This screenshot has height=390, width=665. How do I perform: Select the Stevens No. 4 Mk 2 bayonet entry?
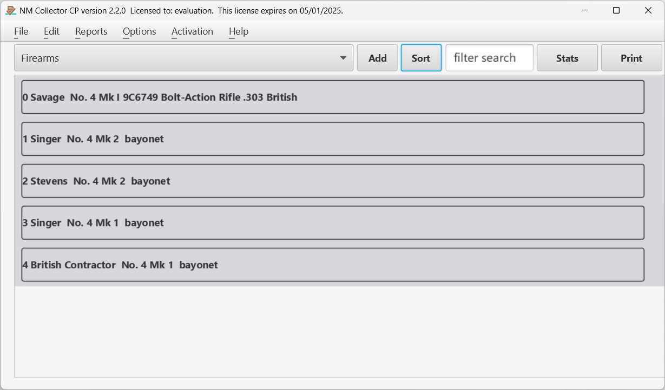[333, 181]
